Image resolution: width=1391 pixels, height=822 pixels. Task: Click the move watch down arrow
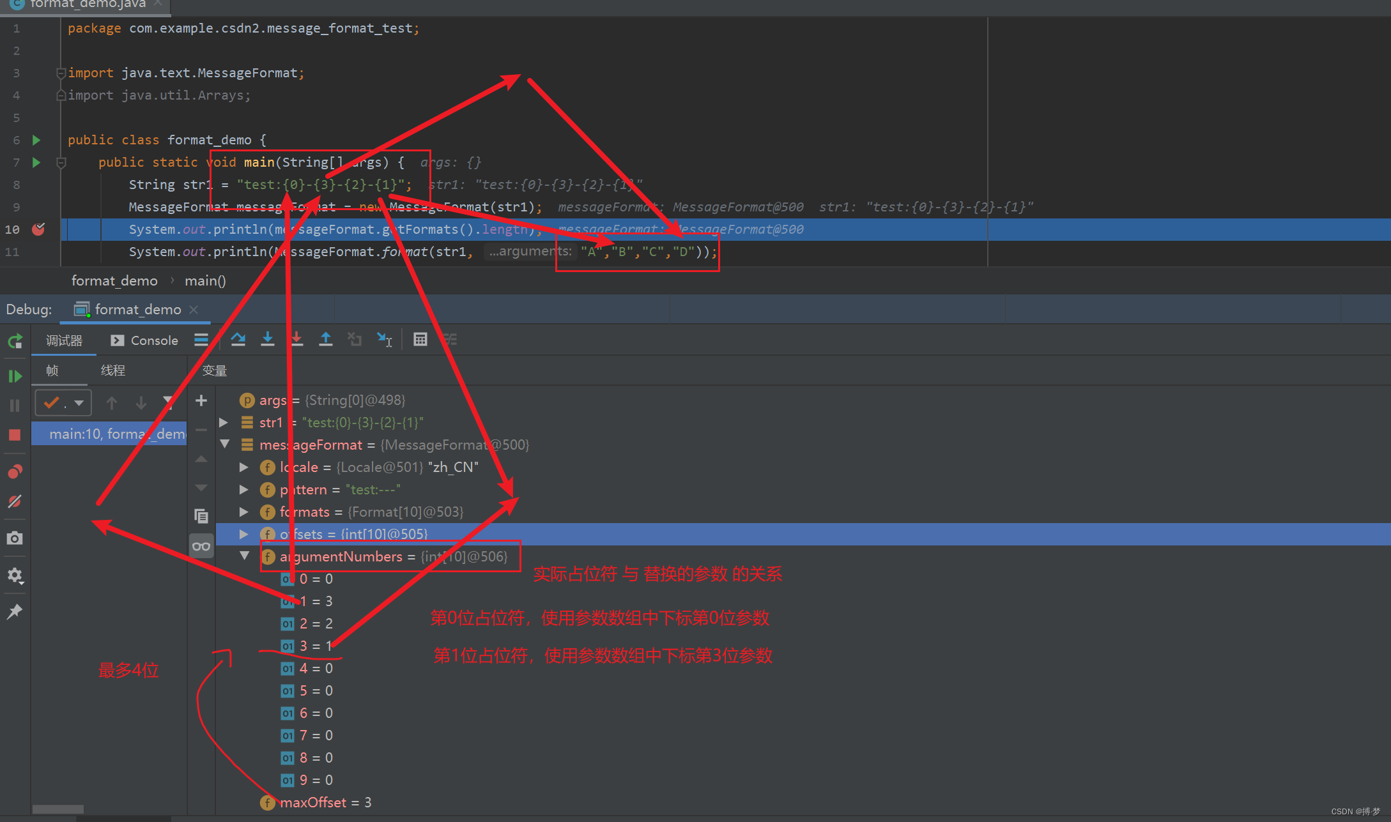click(x=201, y=487)
